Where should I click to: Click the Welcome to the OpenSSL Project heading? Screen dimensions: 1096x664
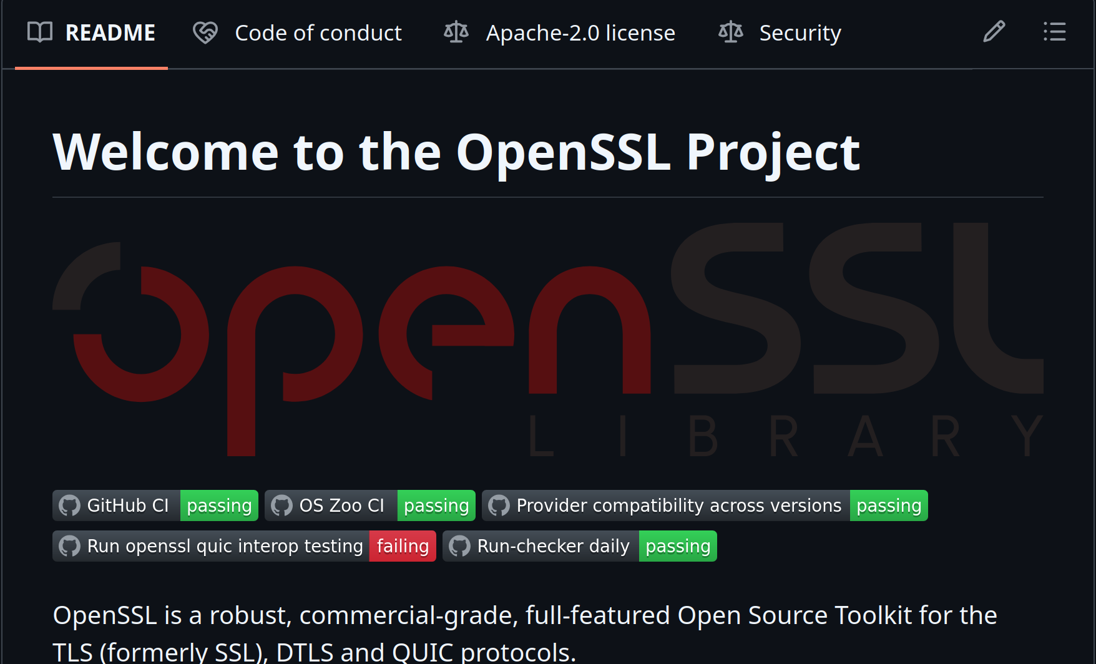click(x=456, y=152)
